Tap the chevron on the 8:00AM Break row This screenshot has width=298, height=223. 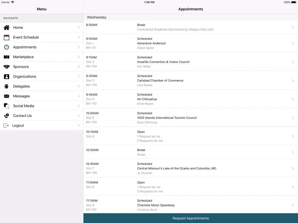coord(293,27)
